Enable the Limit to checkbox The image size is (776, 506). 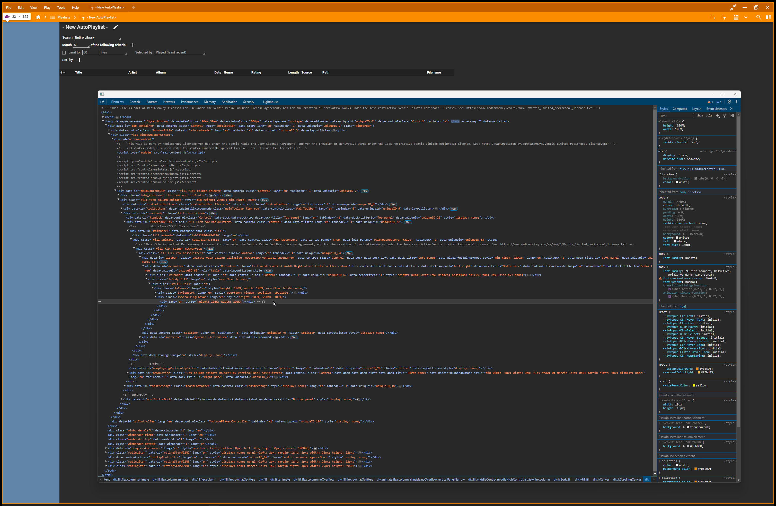pos(64,52)
